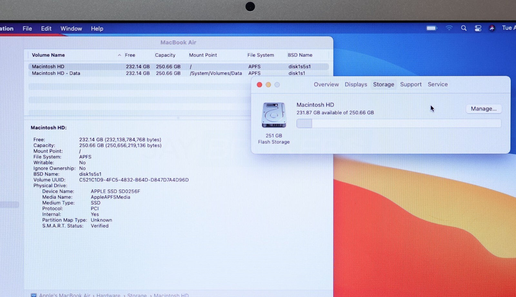Click the S.M.A.R.T. Status Verified value
Viewport: 516px width, 297px height.
pos(100,226)
